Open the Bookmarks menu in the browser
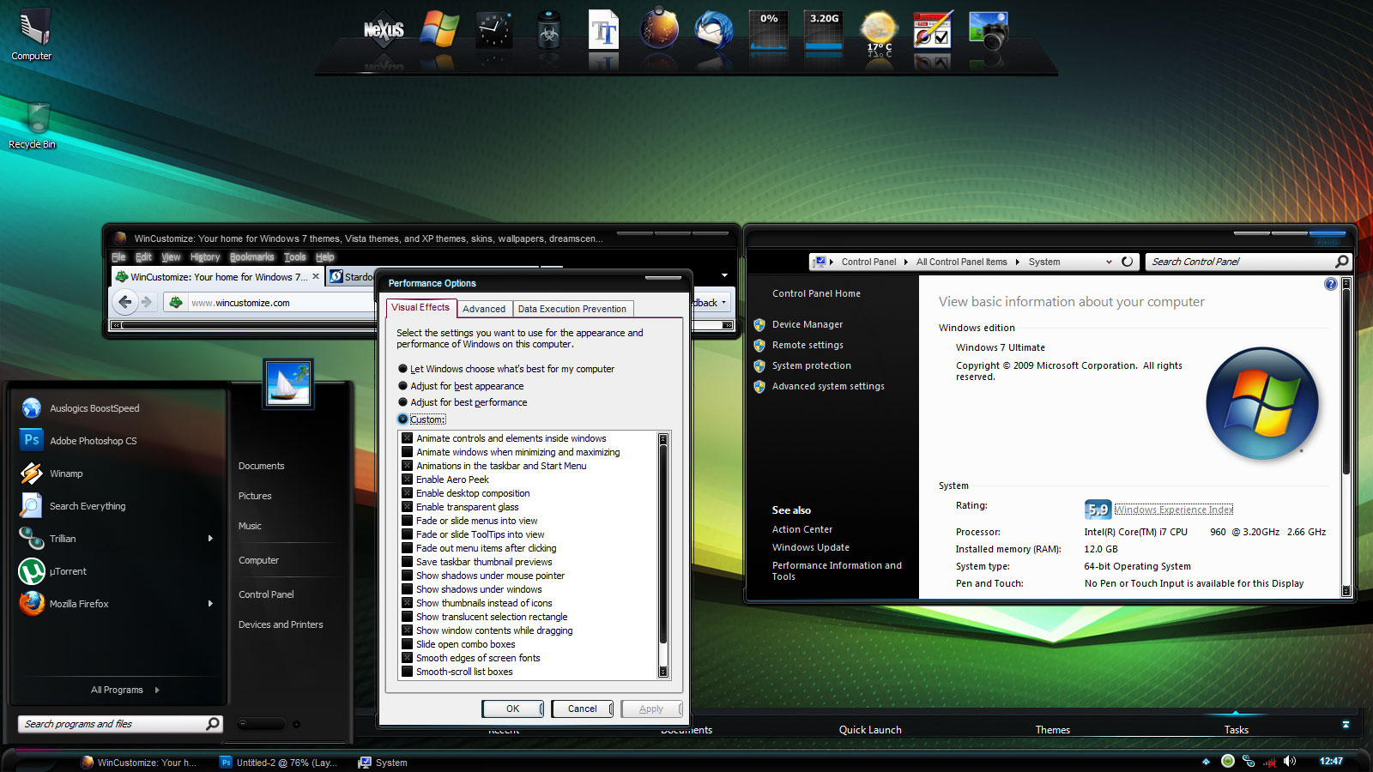This screenshot has height=772, width=1373. coord(251,256)
